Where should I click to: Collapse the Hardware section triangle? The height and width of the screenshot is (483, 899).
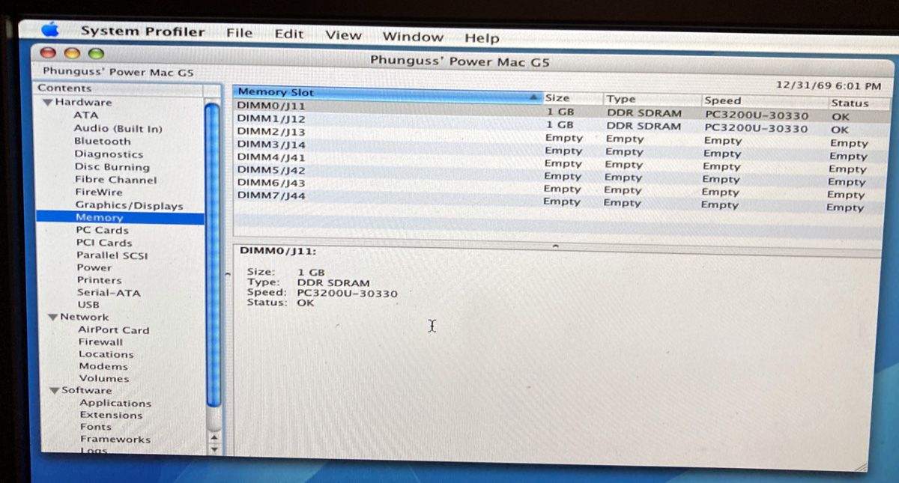(x=48, y=103)
